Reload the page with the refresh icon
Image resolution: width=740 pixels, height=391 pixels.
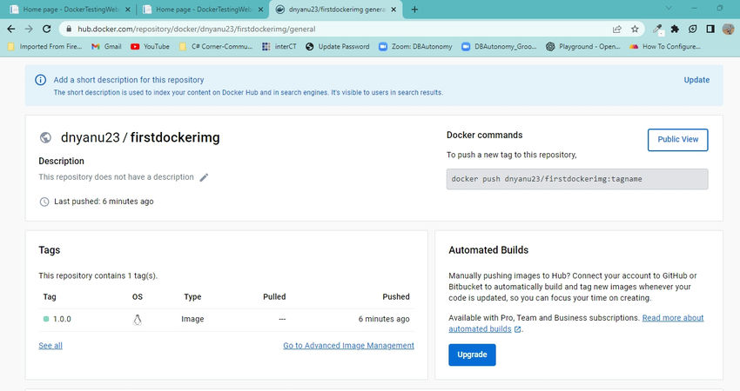coord(46,29)
